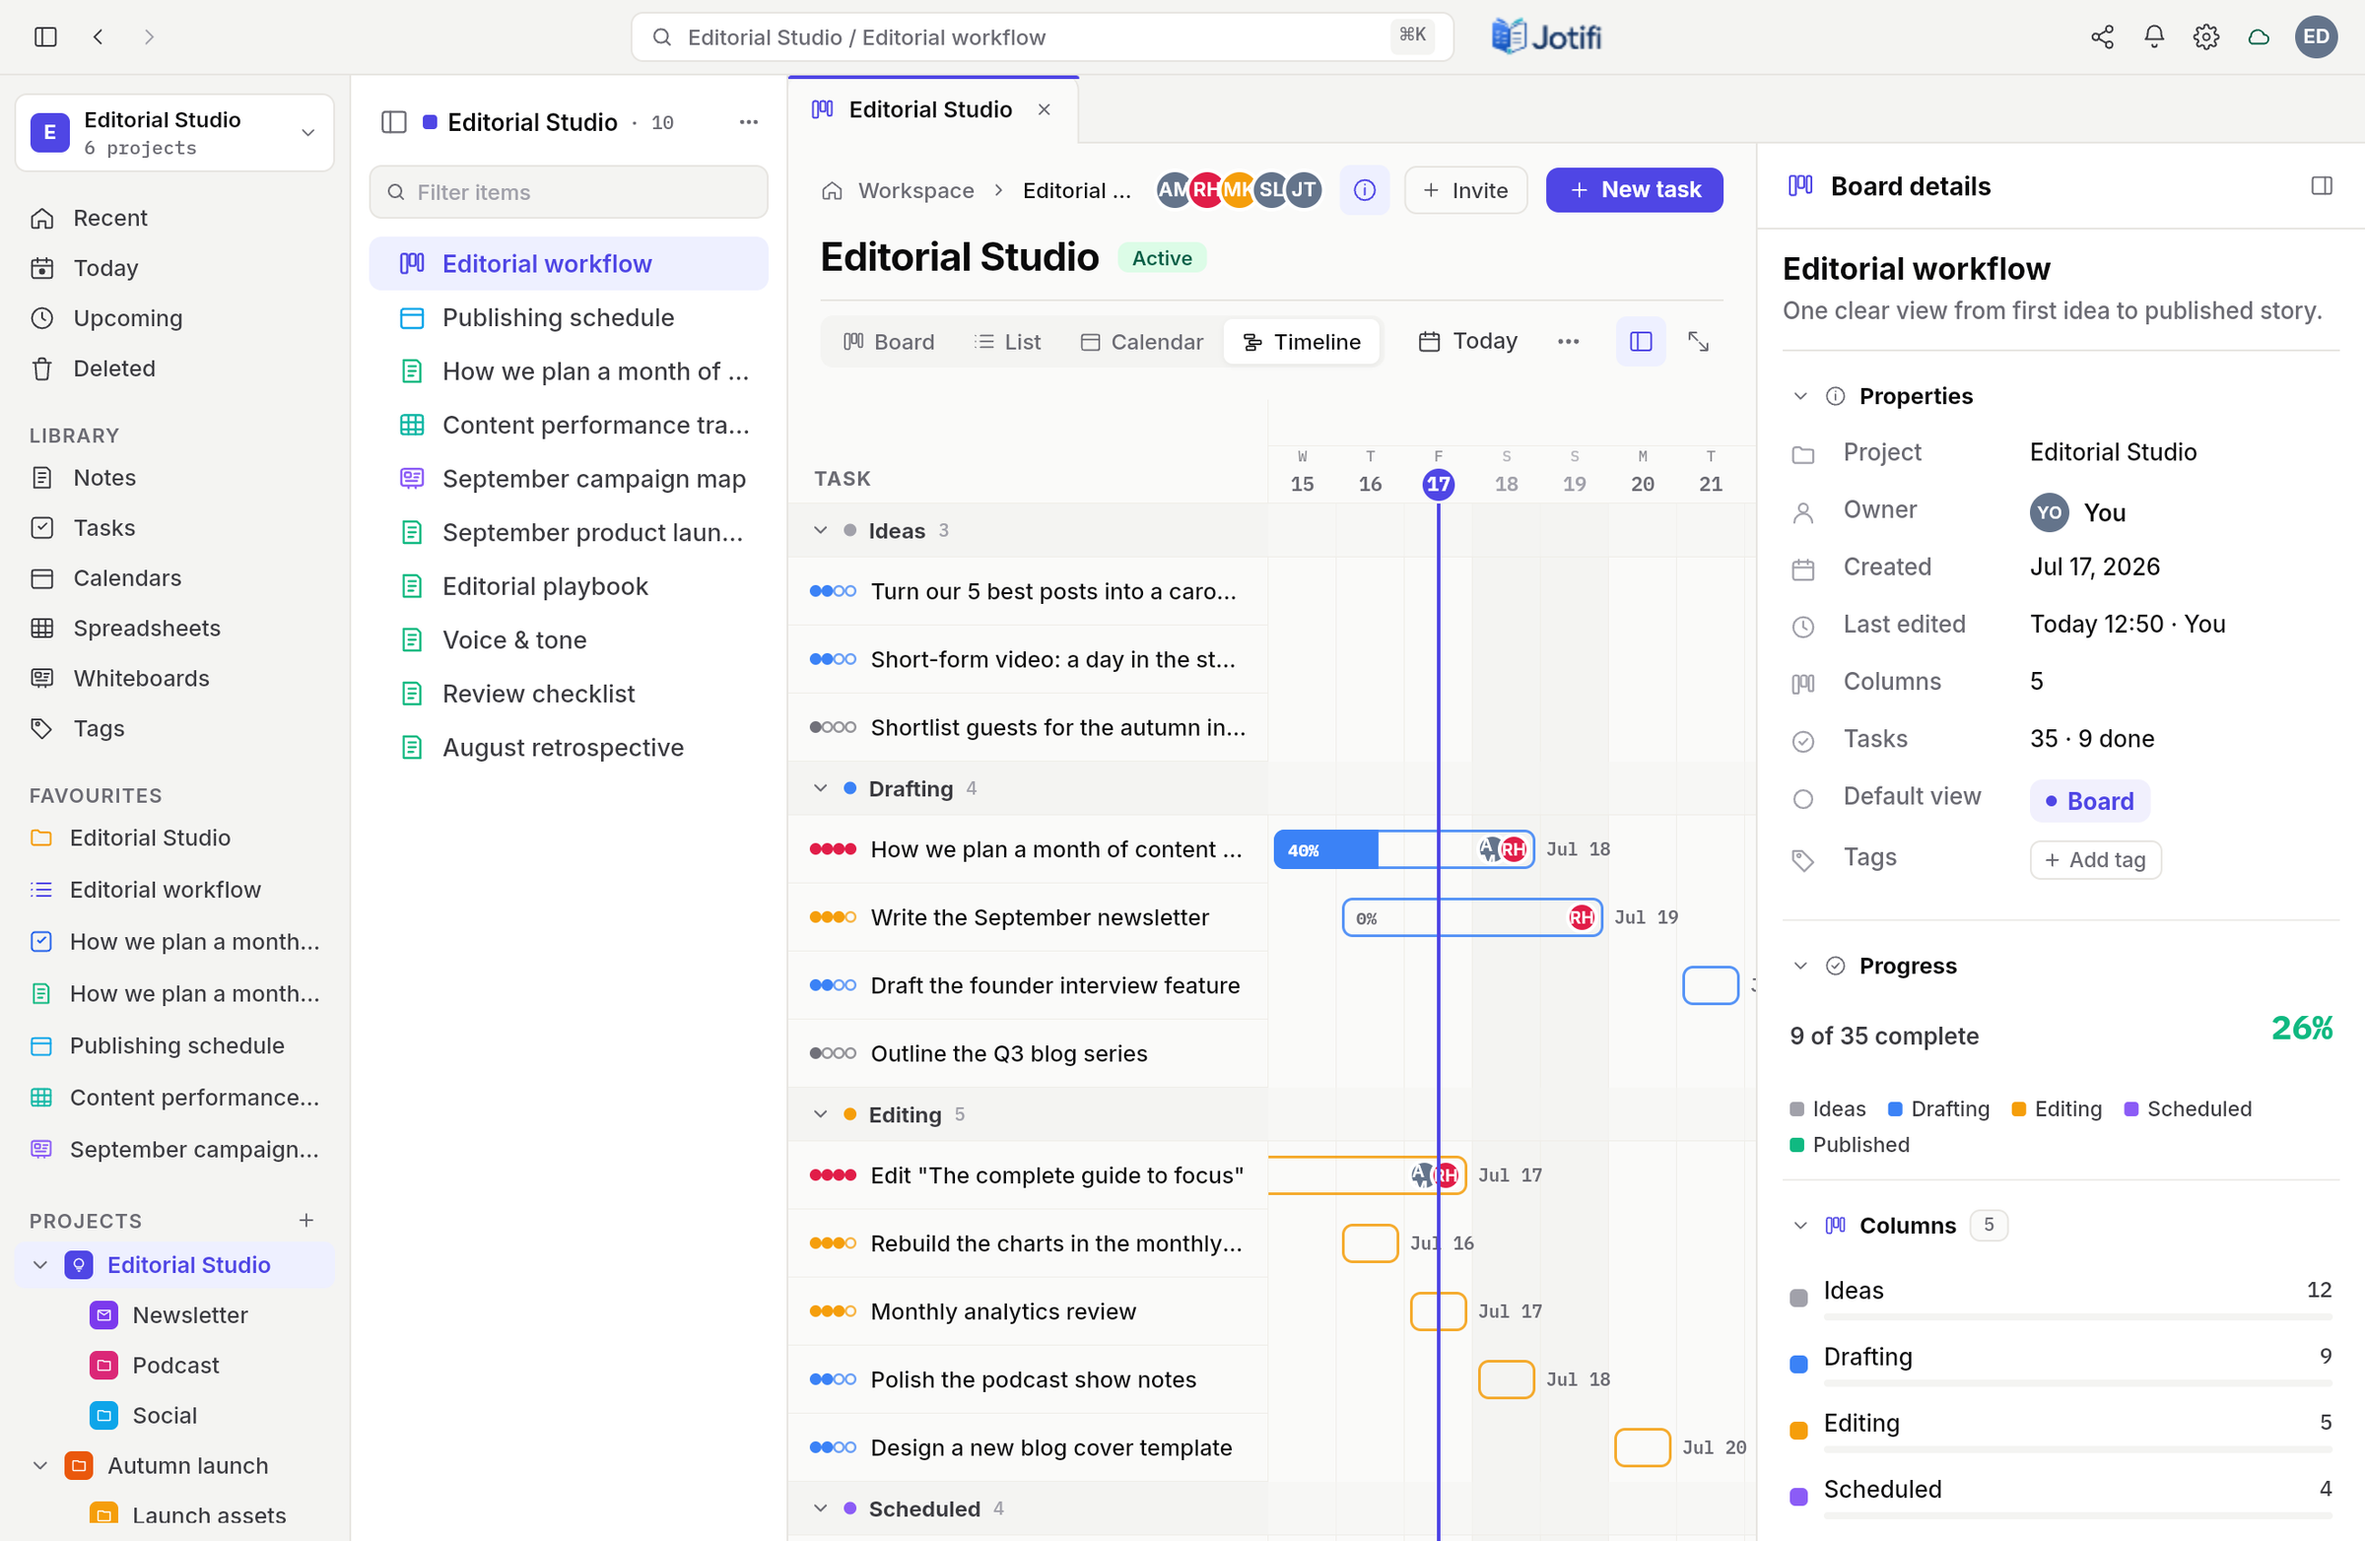
Task: Click the Editorial breadcrumb link
Action: tap(1076, 191)
